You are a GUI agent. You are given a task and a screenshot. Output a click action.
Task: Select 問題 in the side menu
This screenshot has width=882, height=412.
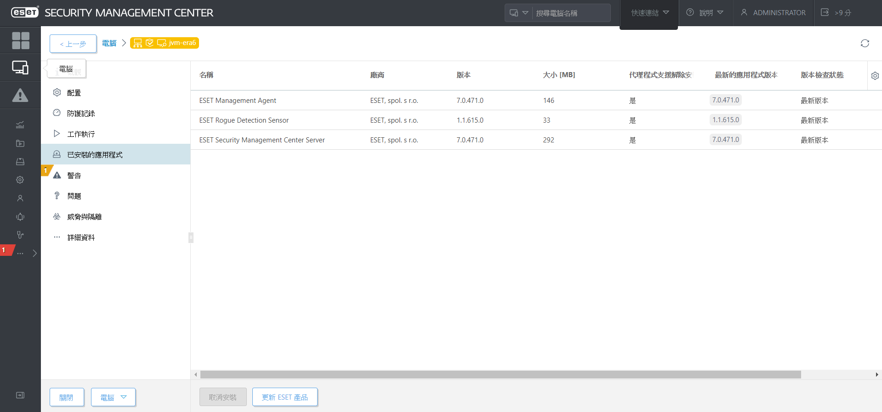point(115,196)
